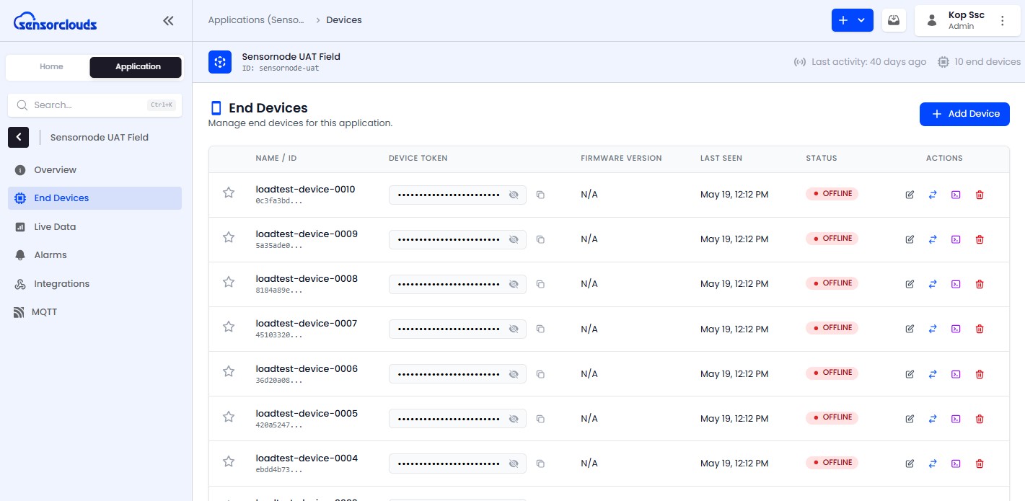Open Alarms in the sidebar

tap(94, 255)
